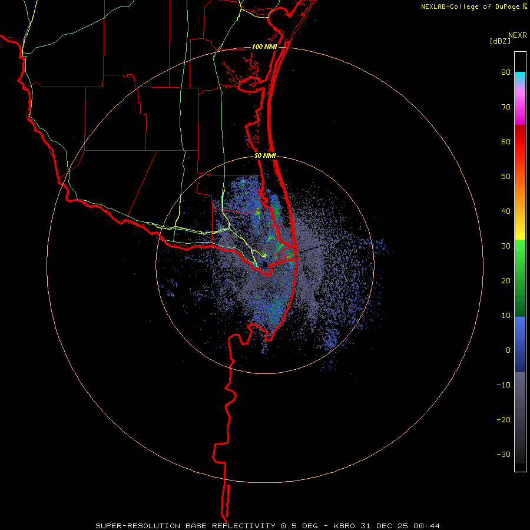Viewport: 530px width, 530px height.
Task: Click the [dBZ] unit label
Action: point(500,41)
